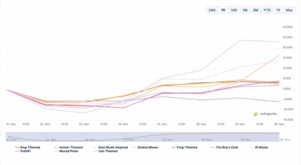Click the left handle of range navigator

point(6,137)
